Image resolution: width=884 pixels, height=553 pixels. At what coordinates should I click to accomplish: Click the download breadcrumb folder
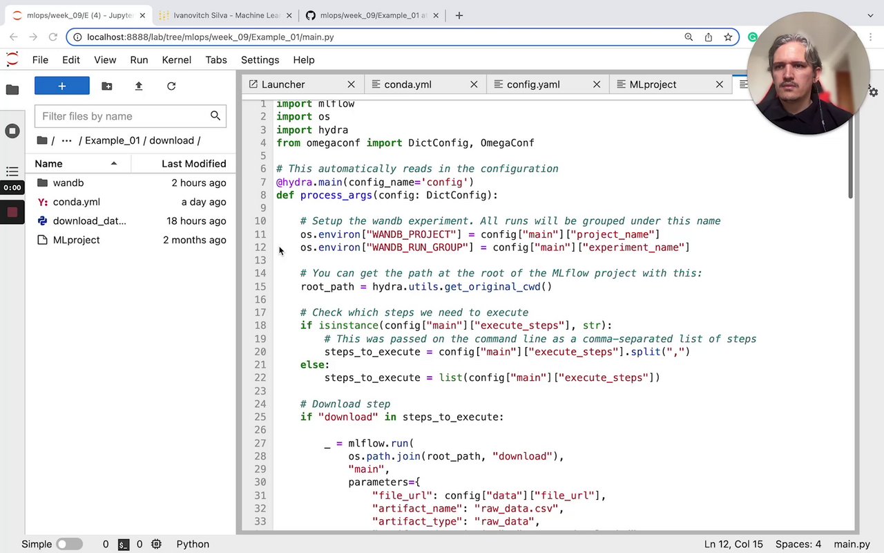point(172,140)
